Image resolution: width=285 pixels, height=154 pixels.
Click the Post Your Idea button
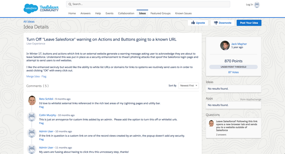click(249, 23)
